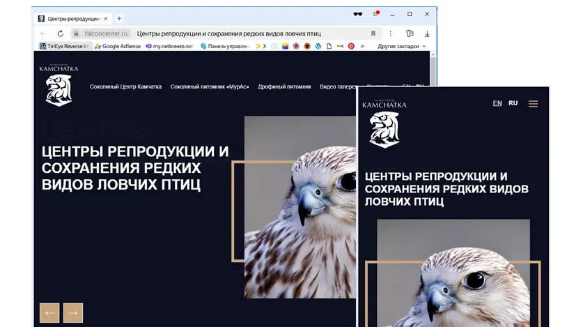Open the WordPress bookmark icon
This screenshot has height=327, width=583.
[x=318, y=46]
